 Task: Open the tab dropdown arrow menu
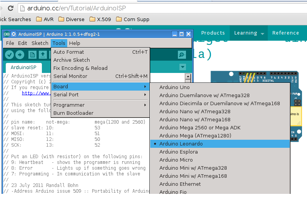click(183, 67)
